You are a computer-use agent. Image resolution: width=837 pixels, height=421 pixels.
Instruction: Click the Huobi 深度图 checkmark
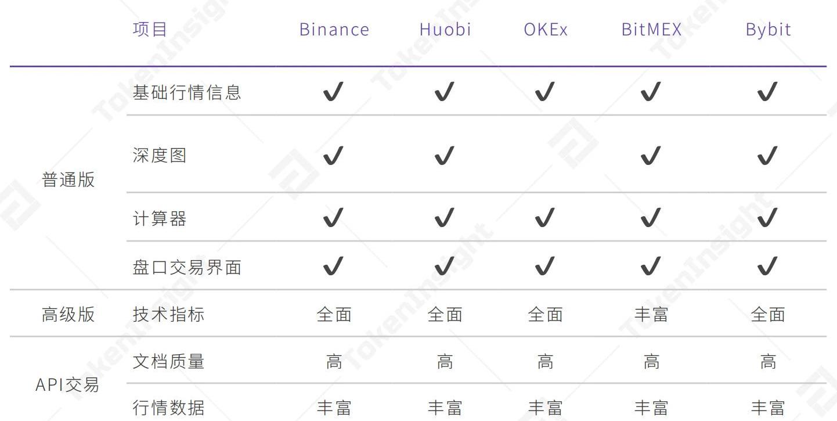tap(445, 156)
